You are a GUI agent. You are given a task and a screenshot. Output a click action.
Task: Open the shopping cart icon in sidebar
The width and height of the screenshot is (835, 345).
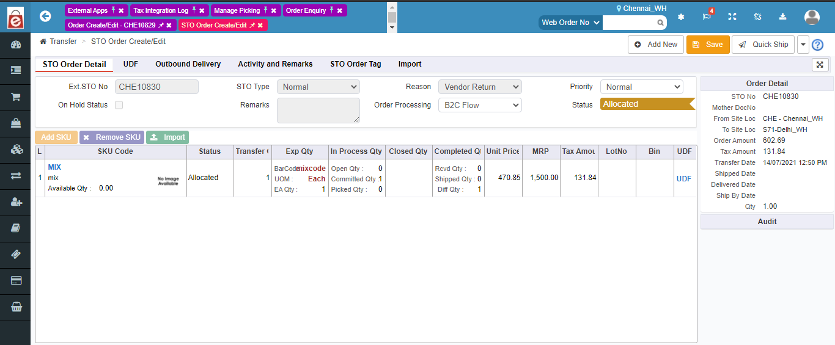[x=16, y=97]
